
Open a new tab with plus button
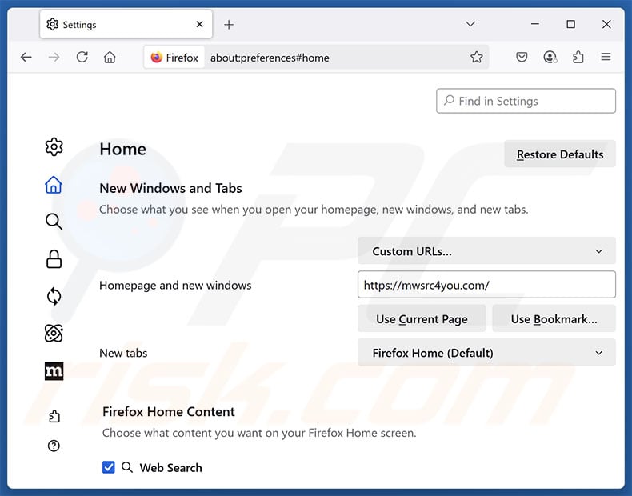pyautogui.click(x=229, y=25)
